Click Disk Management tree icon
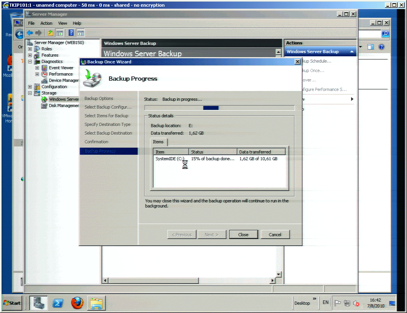Image resolution: width=407 pixels, height=313 pixels. [45, 106]
